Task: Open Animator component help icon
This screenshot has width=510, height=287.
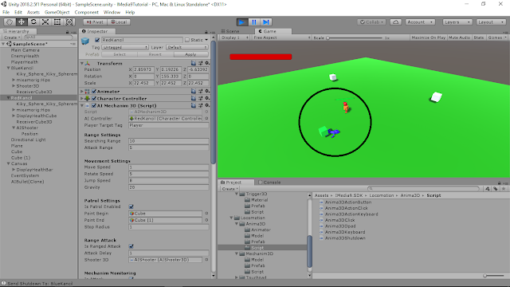Action: (x=194, y=92)
